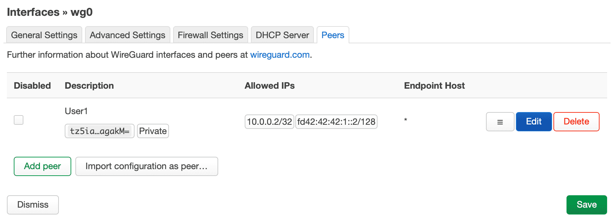Click Import configuration as peer
Image resolution: width=614 pixels, height=220 pixels.
click(147, 166)
